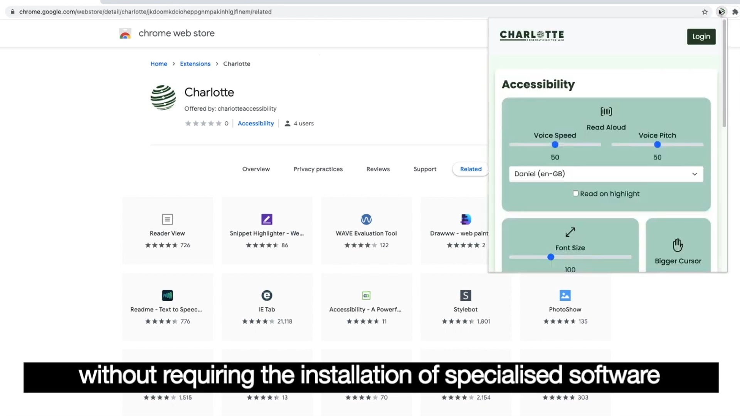Open the Snippet Highlighter extension icon
The width and height of the screenshot is (740, 416).
[267, 219]
